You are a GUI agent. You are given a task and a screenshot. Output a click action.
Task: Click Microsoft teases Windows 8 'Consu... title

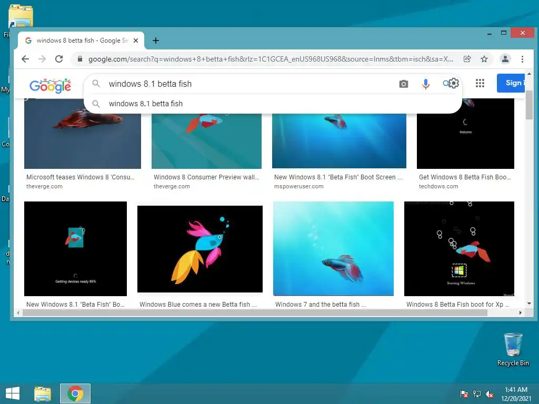tap(81, 177)
